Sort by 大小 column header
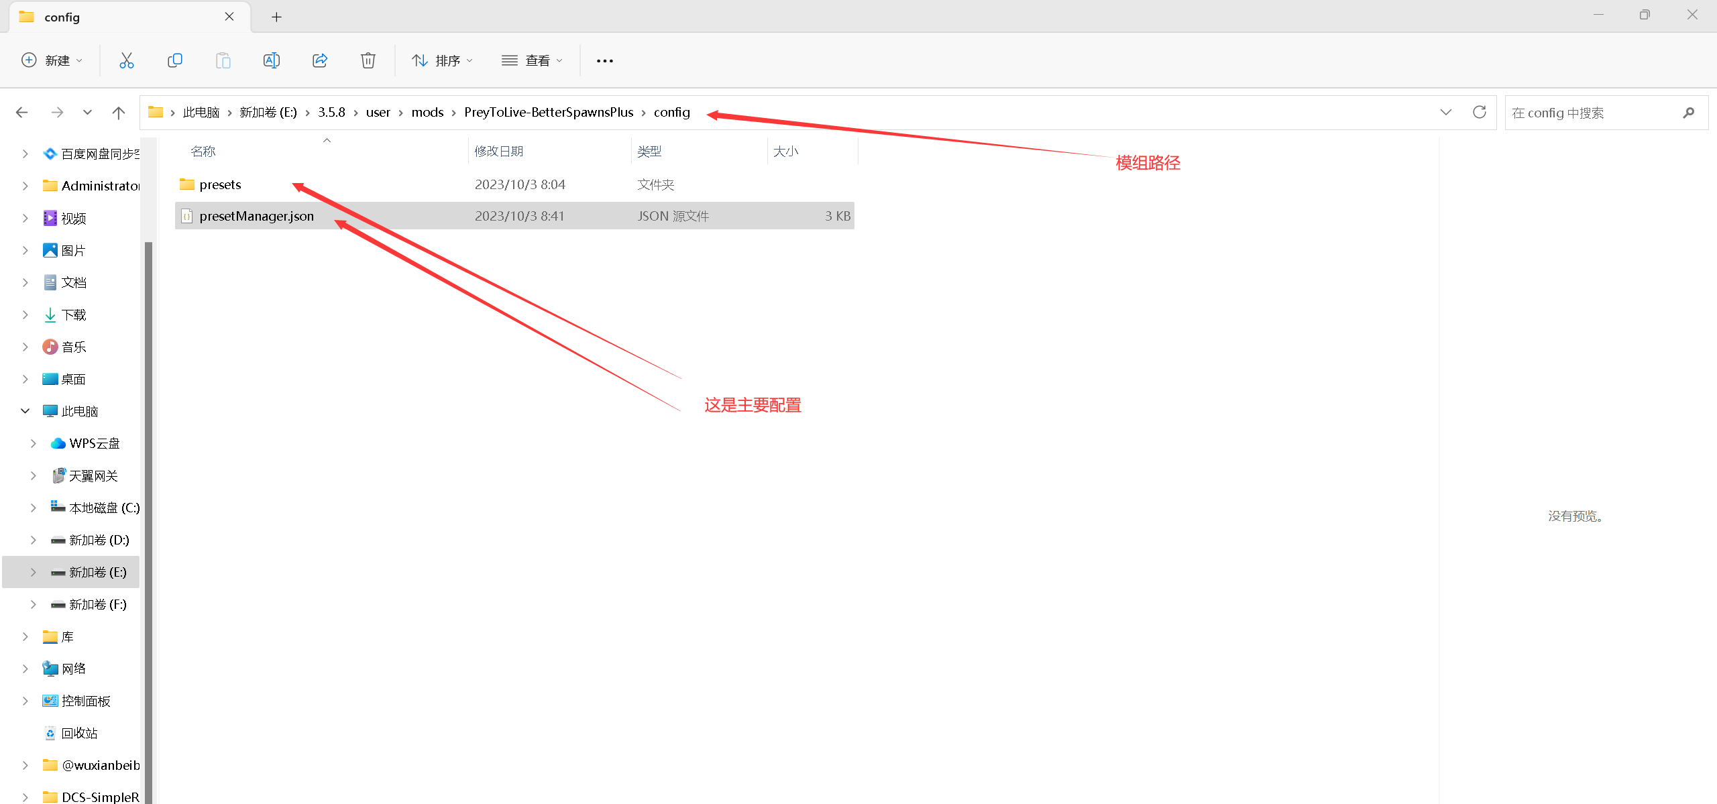 (x=786, y=152)
